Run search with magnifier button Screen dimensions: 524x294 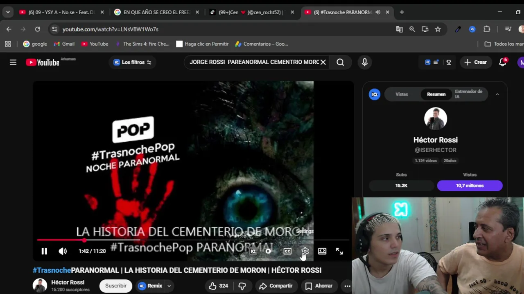[340, 62]
